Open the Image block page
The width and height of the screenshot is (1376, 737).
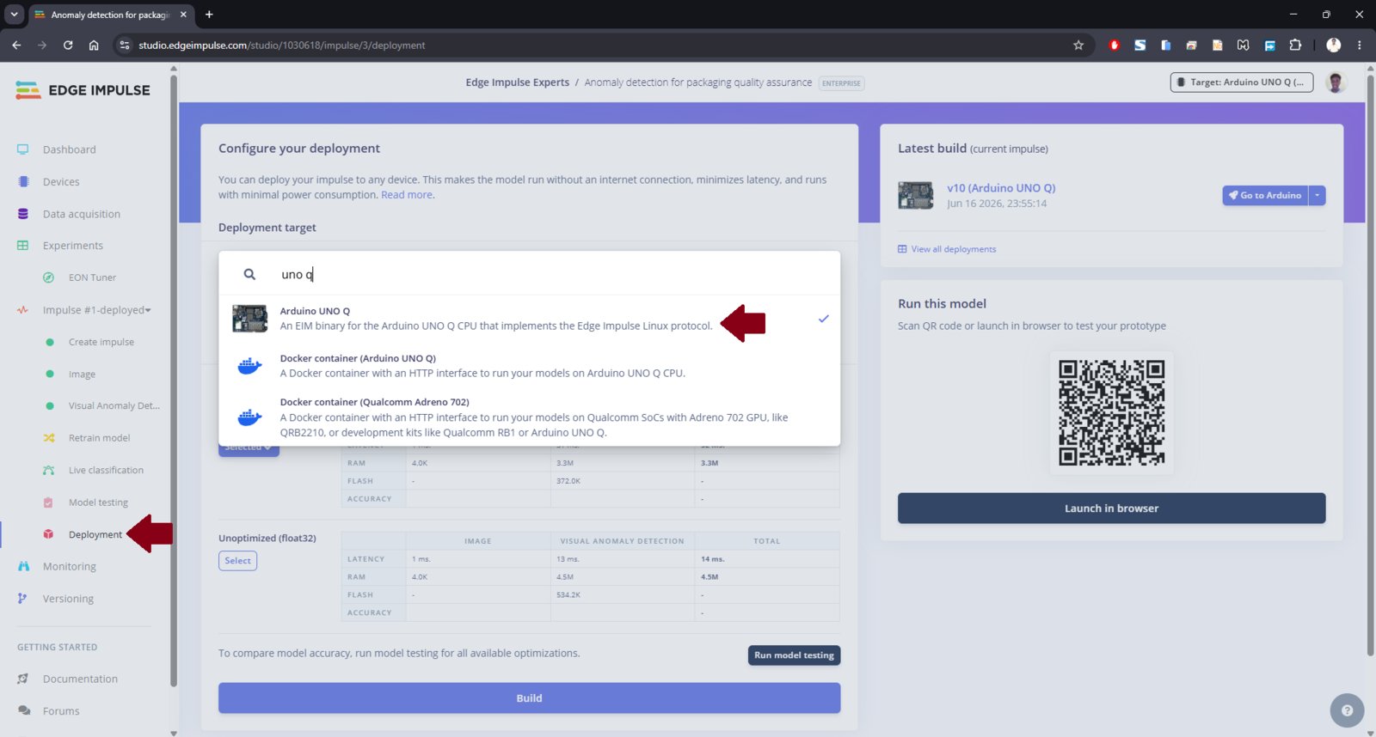[x=82, y=375]
